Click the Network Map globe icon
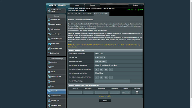This screenshot has height=108, width=192. tap(49, 19)
